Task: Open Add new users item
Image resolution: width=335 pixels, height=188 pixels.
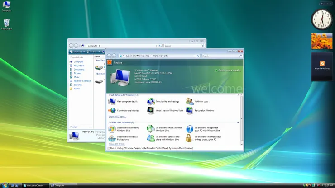Action: point(197,102)
